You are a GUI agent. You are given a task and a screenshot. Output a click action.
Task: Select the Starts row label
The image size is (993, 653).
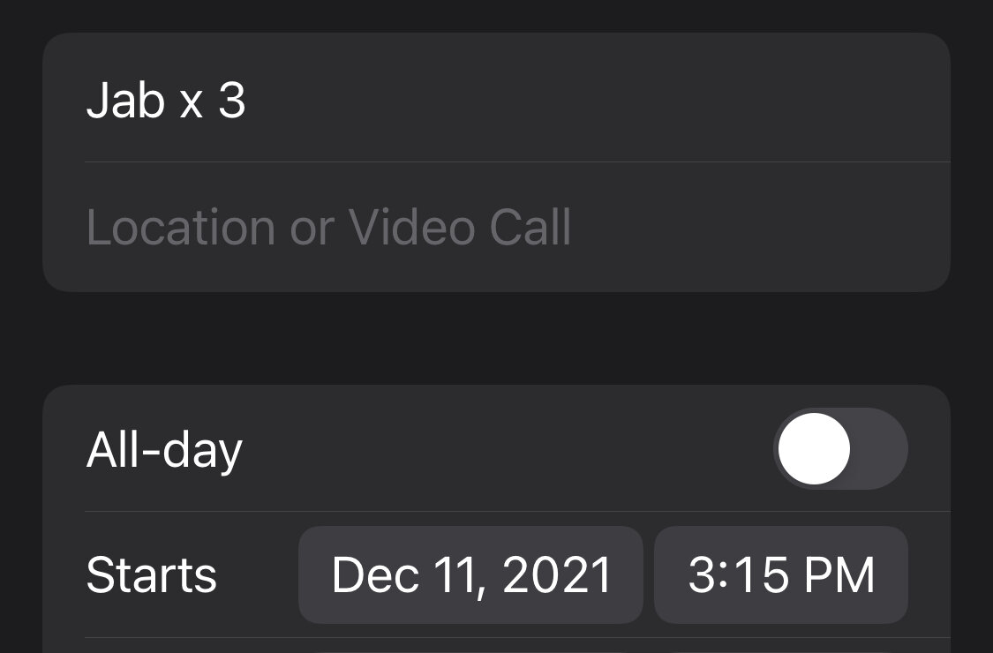tap(151, 575)
